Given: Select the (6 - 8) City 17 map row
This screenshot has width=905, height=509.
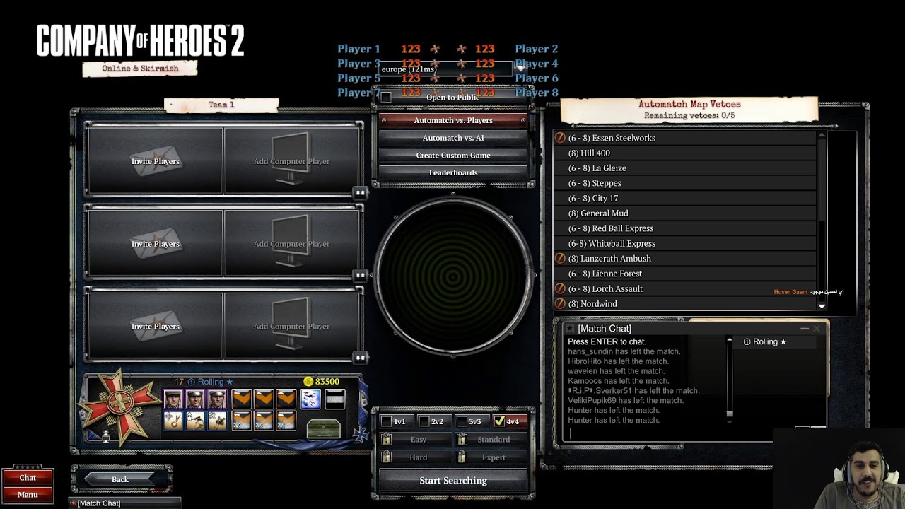Looking at the screenshot, I should point(686,198).
